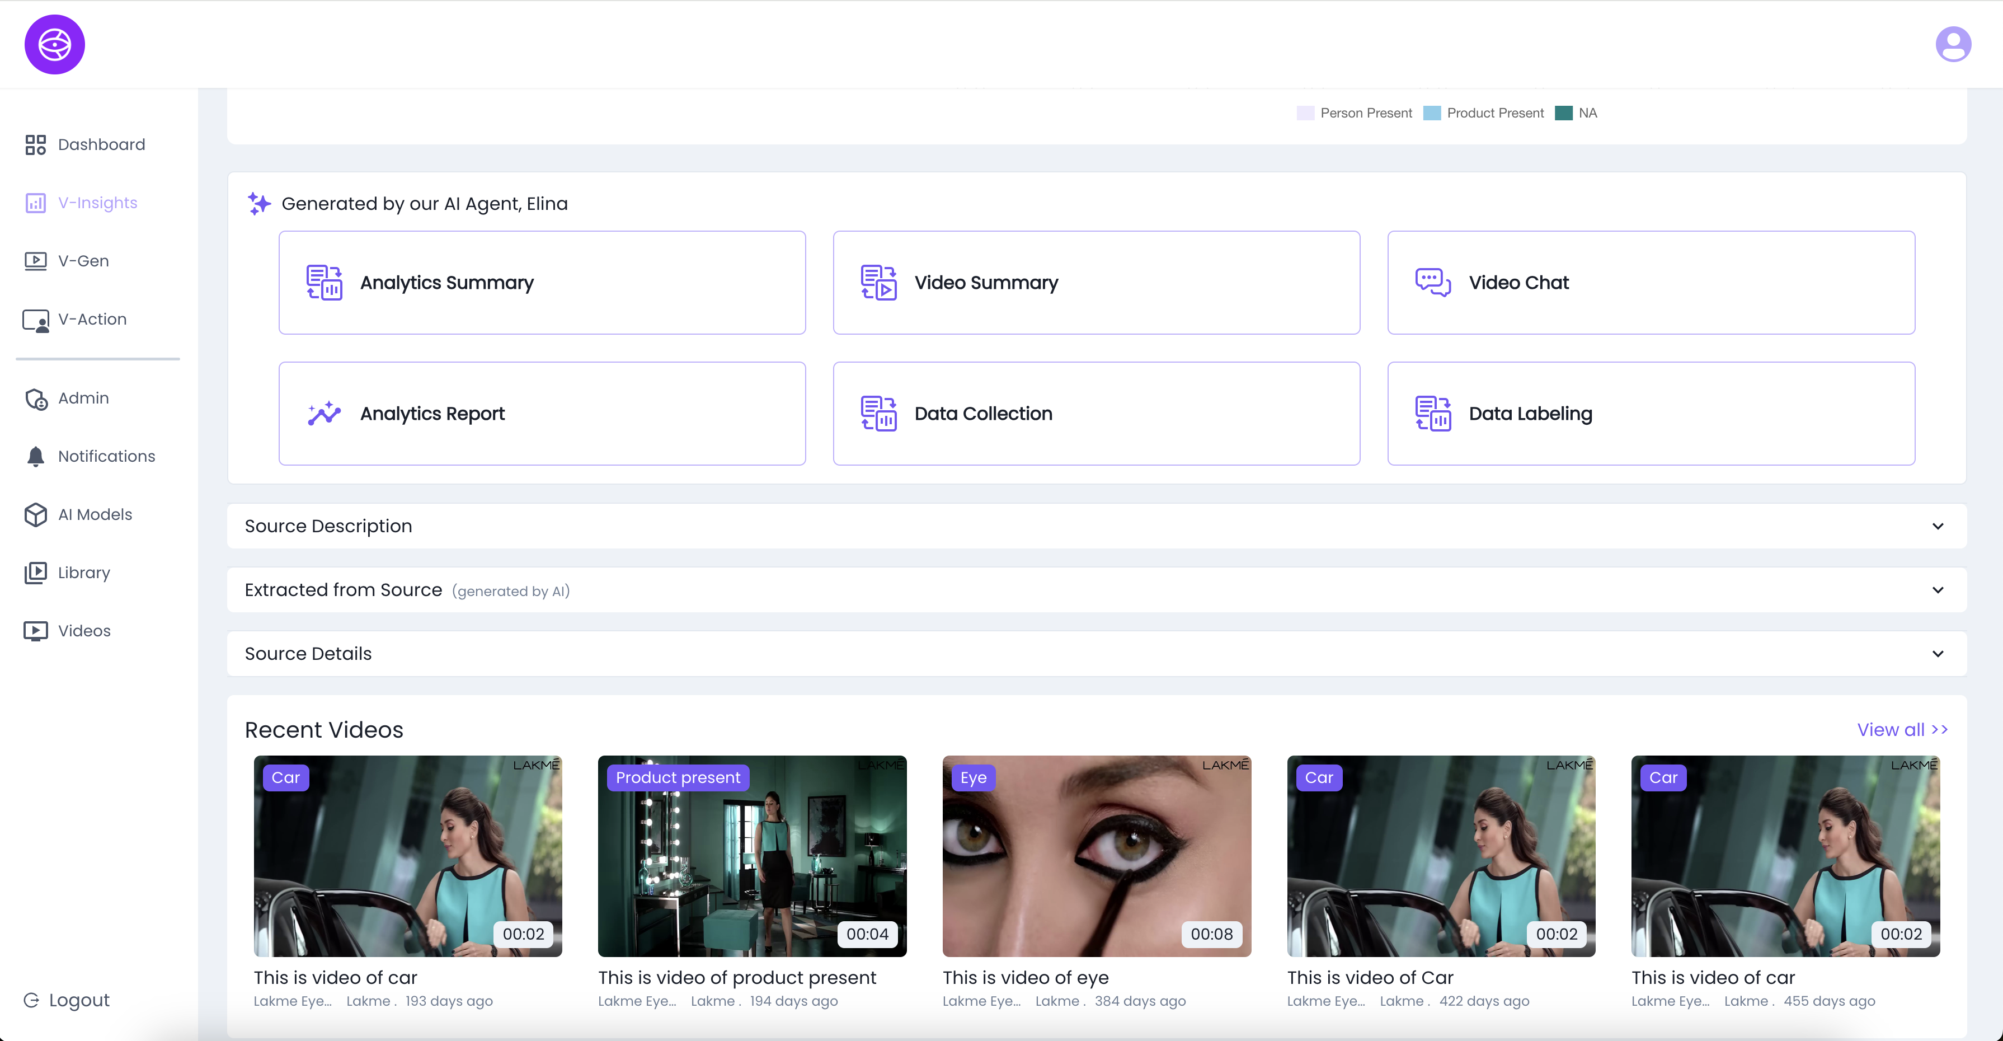Open the Product present video thumbnail

(752, 856)
